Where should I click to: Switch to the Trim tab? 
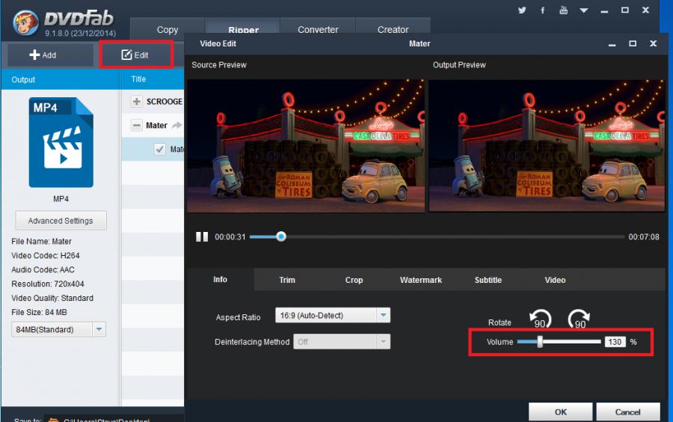pyautogui.click(x=287, y=280)
